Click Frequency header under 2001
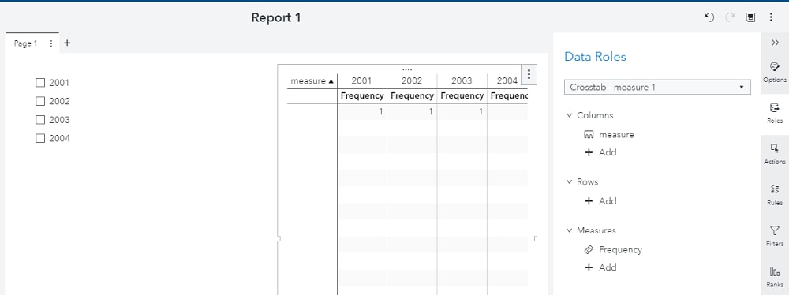 tap(362, 95)
